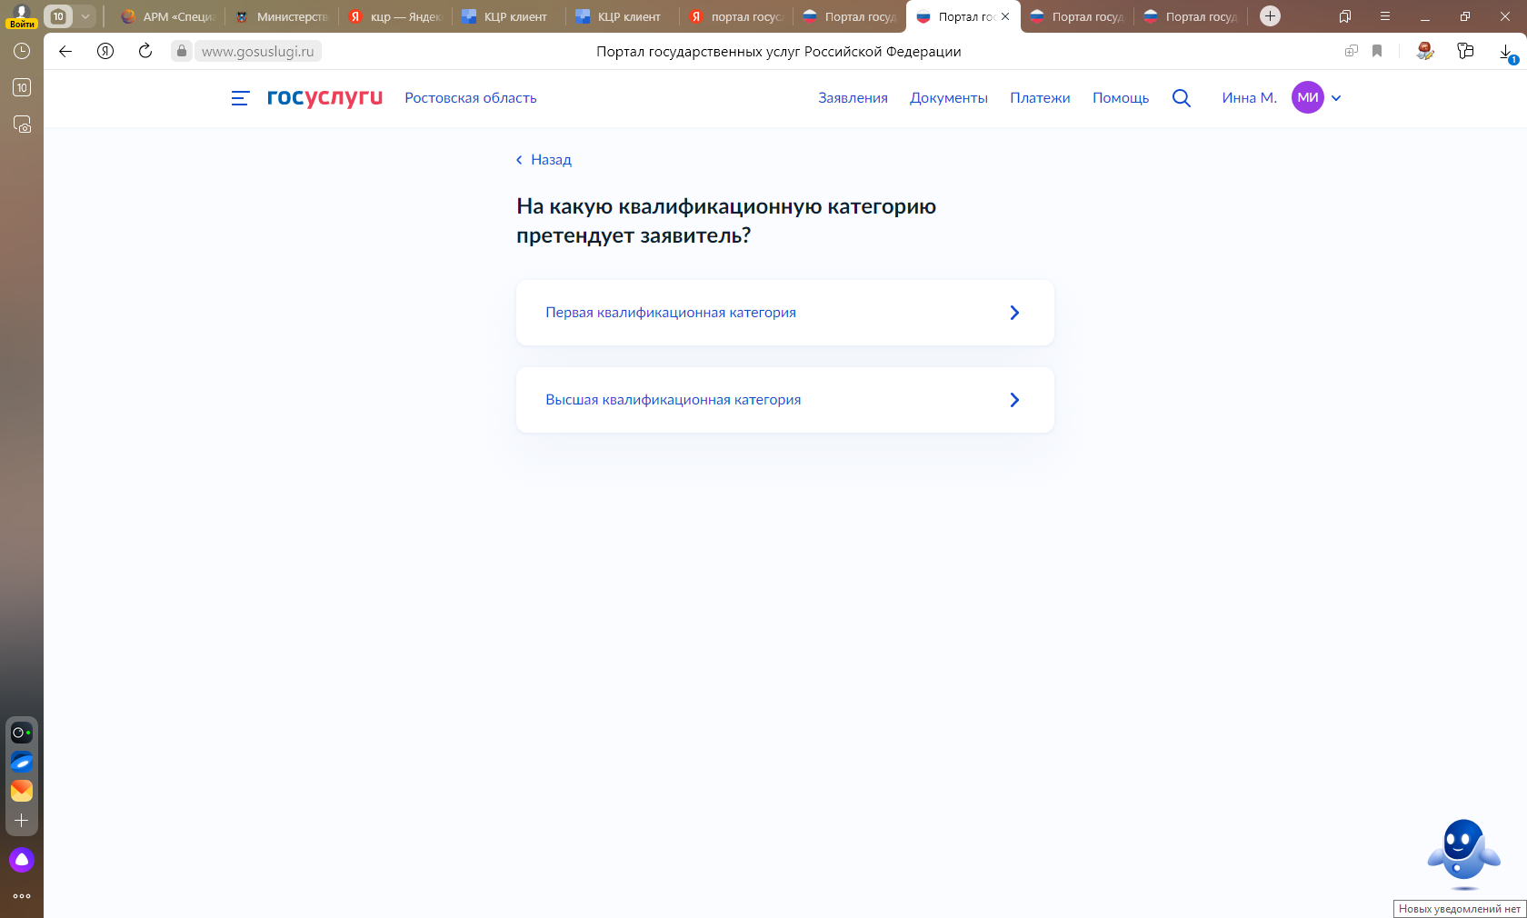
Task: Click the МИ profile avatar
Action: tap(1307, 98)
